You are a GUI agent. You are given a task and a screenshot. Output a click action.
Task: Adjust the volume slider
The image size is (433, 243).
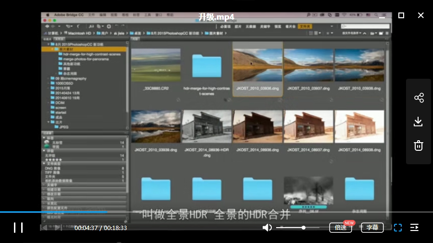tap(304, 228)
